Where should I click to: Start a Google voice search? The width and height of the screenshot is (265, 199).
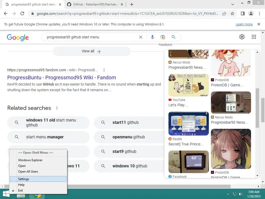coord(152,37)
